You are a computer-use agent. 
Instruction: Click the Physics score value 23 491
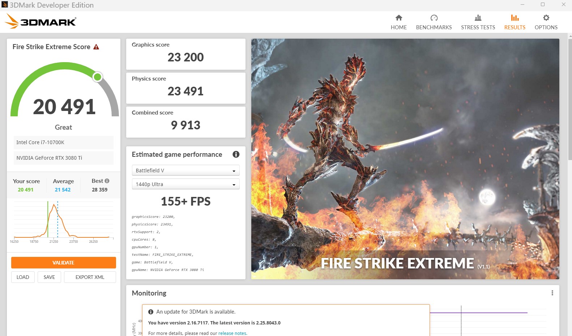click(185, 91)
